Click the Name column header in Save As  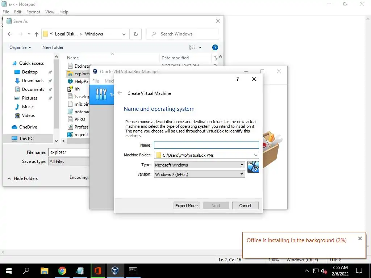coord(72,58)
